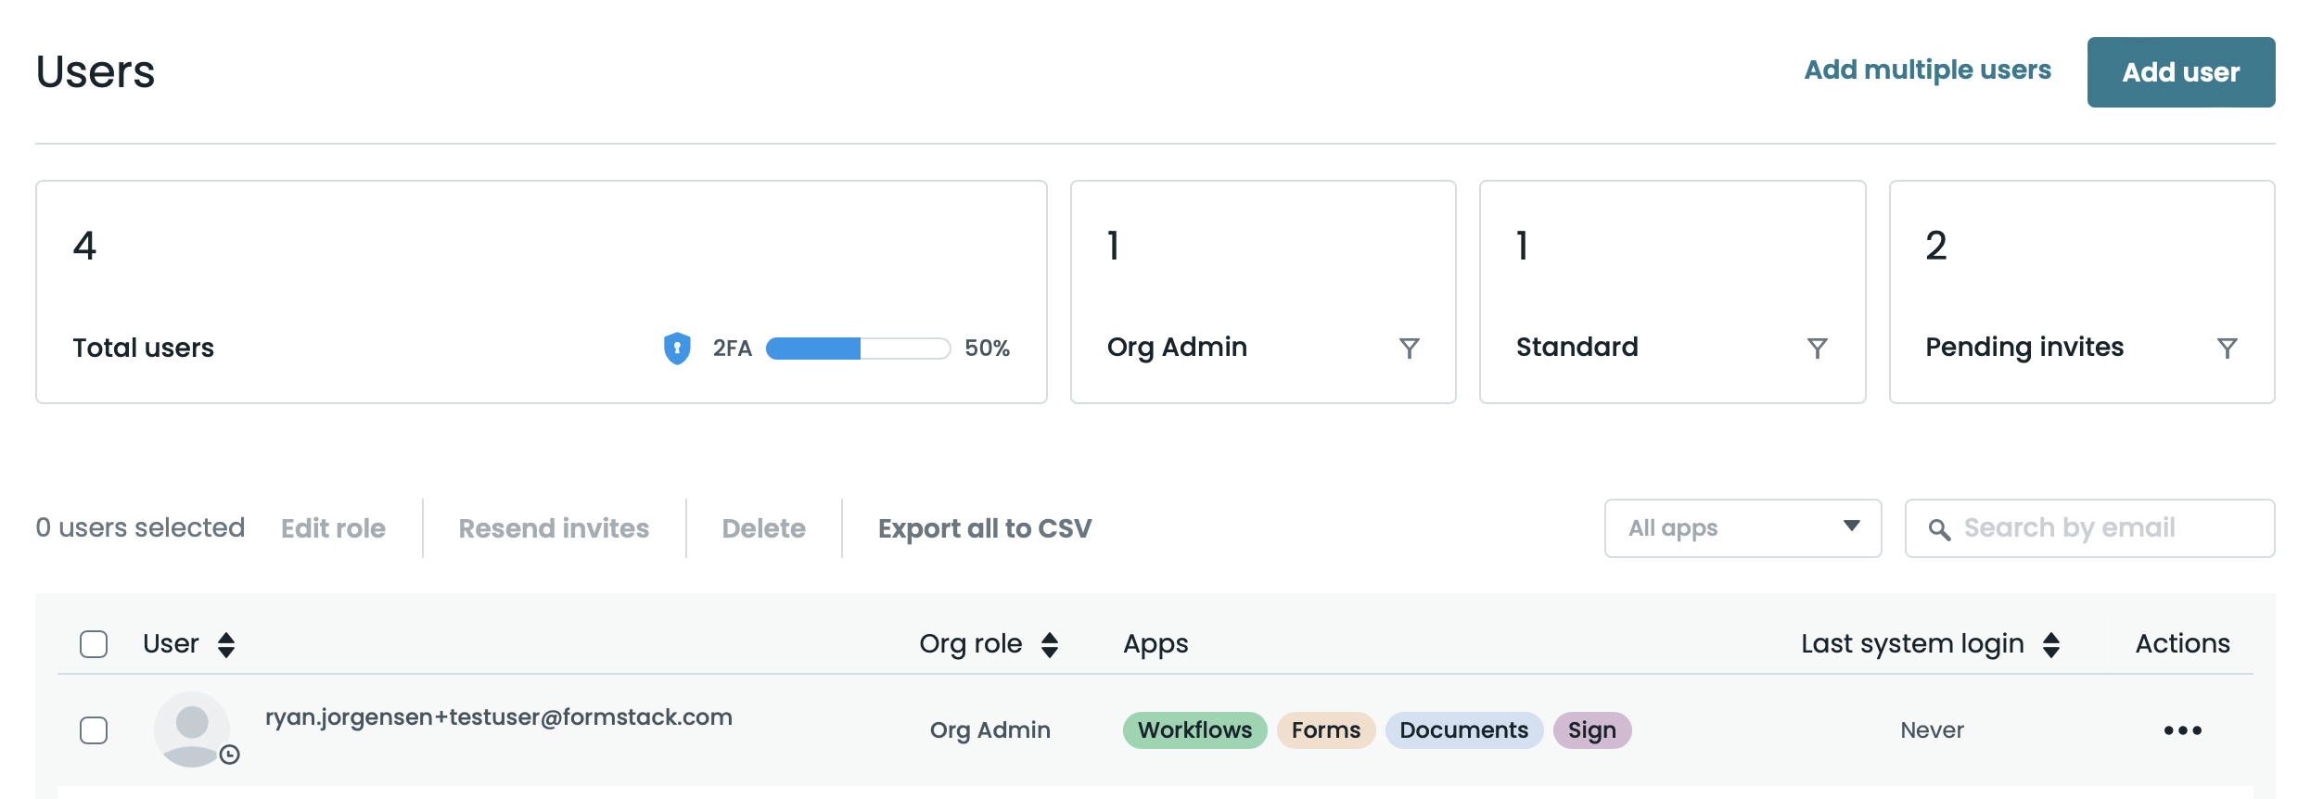Viewport: 2298px width, 799px height.
Task: Open actions menu for ryan.jorgensen+testuser
Action: (2182, 730)
